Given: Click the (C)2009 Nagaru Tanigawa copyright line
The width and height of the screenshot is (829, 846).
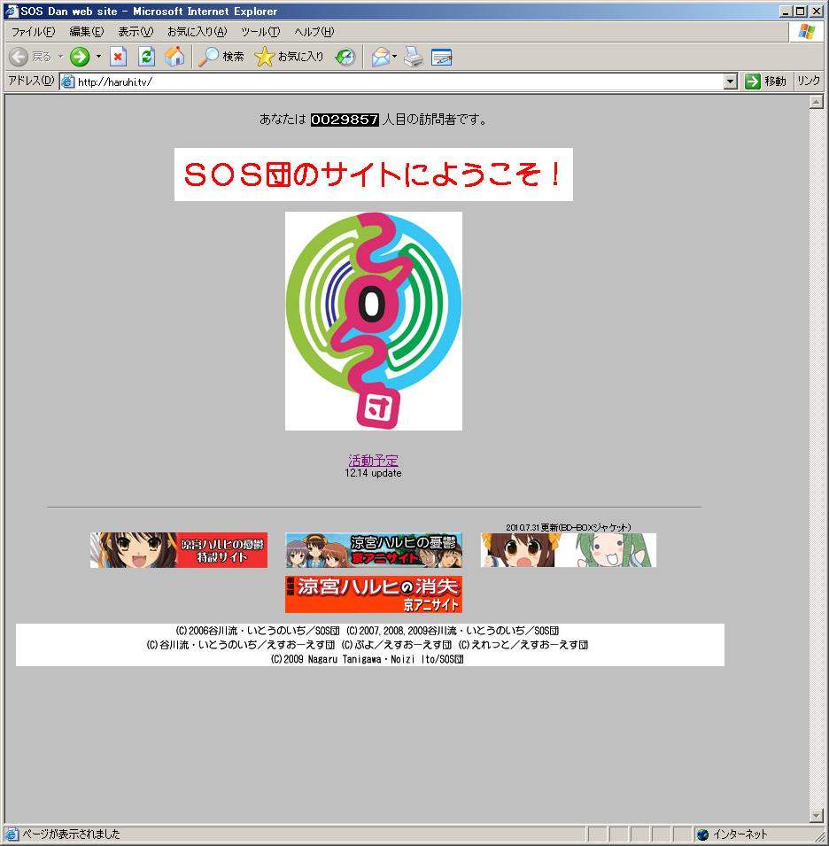Looking at the screenshot, I should tap(368, 659).
